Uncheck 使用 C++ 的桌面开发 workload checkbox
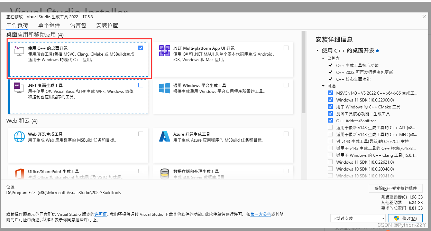Viewport: 431px width, 231px height. coord(141,48)
